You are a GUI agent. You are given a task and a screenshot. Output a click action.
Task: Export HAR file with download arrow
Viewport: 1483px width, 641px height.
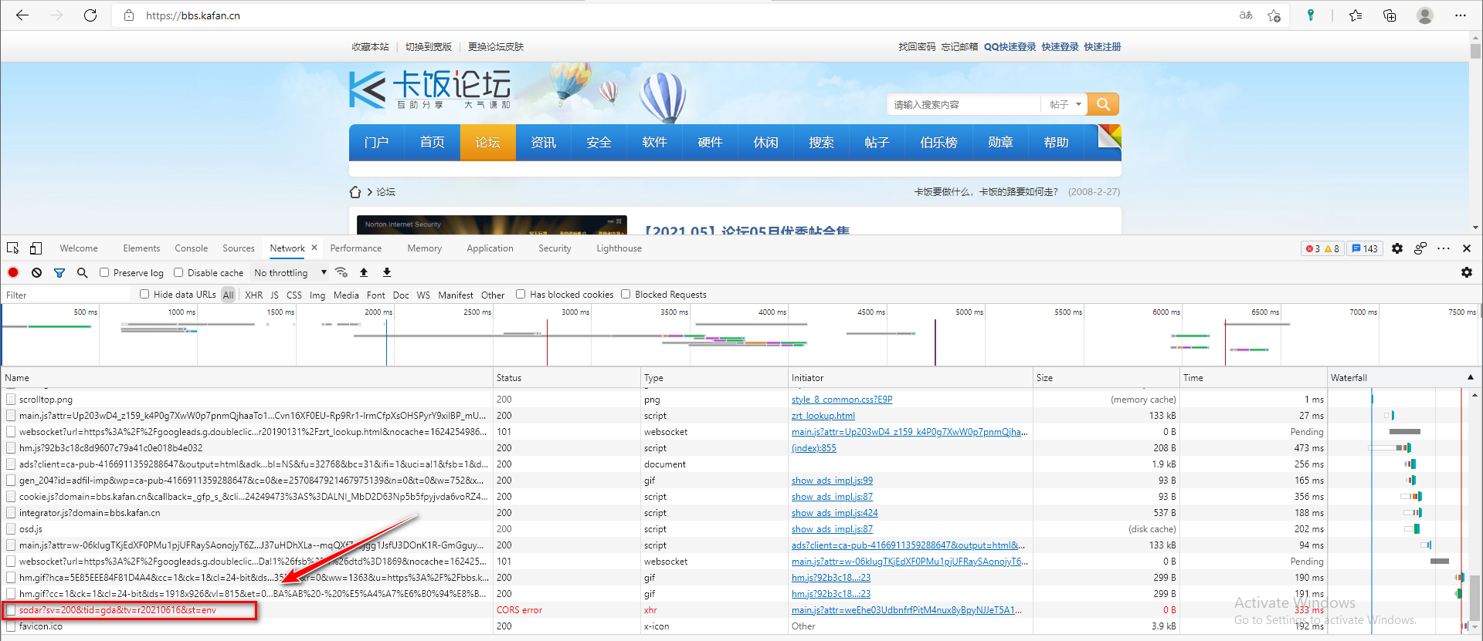click(x=387, y=272)
